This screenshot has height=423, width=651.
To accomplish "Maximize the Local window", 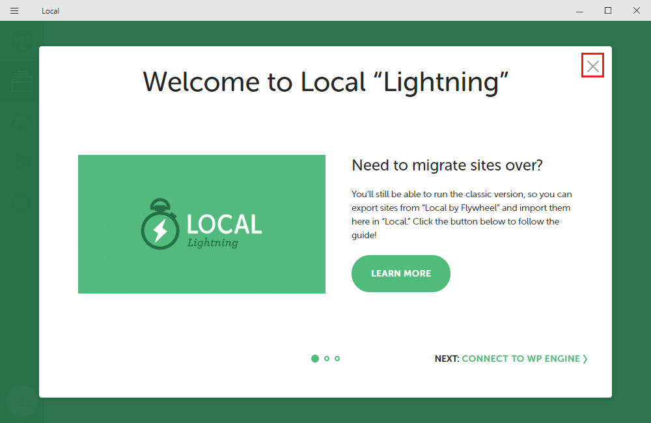I will point(608,10).
